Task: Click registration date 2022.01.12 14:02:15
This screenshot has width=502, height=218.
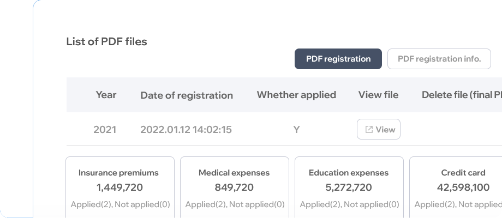Action: click(186, 130)
